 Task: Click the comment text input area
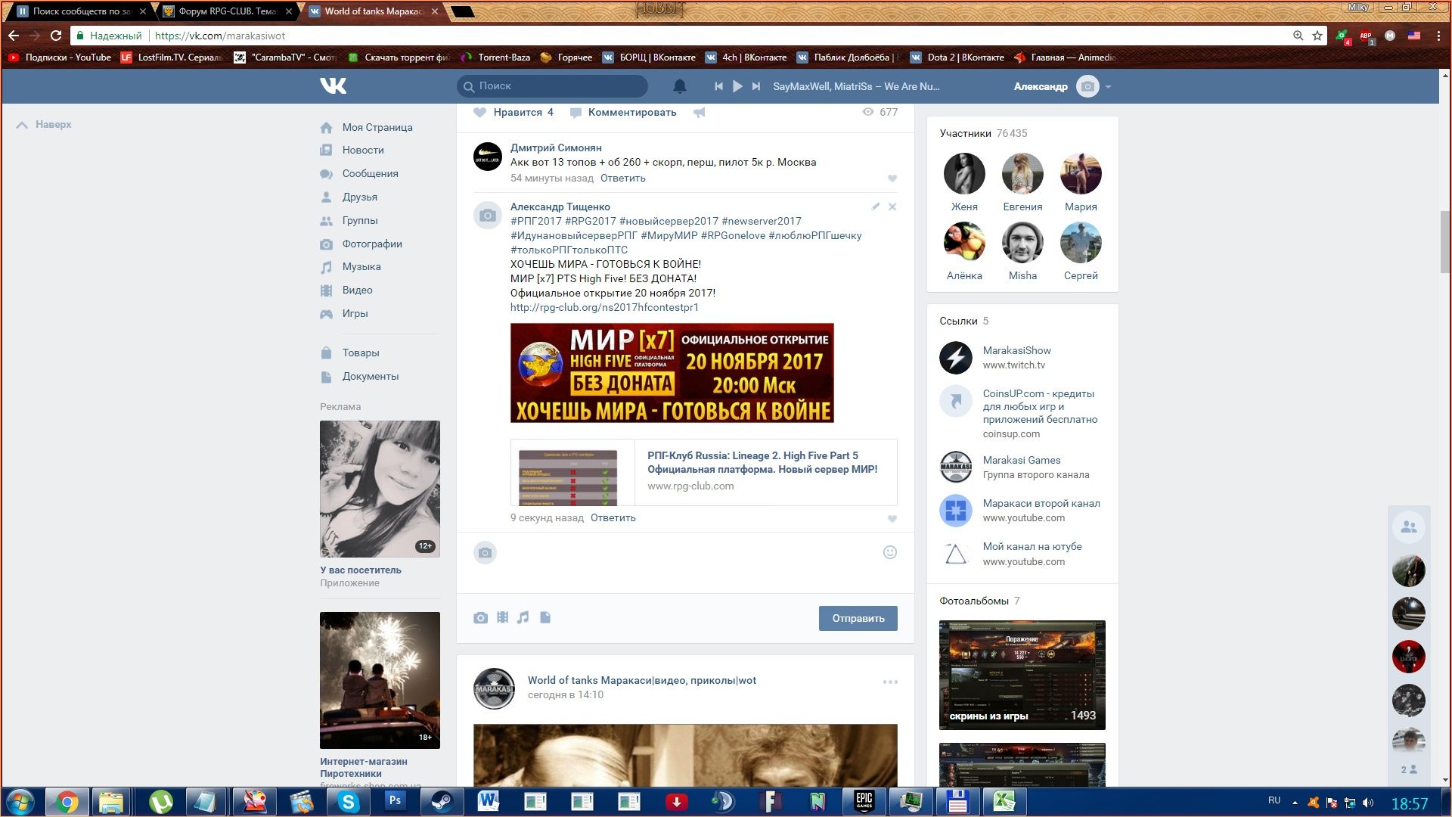coord(688,564)
